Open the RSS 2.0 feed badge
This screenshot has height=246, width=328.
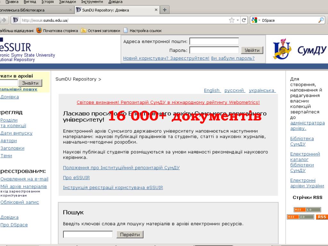pos(300,217)
